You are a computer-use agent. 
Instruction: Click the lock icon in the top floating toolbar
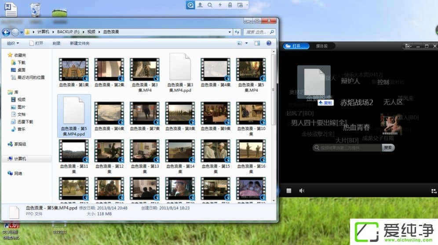(x=230, y=5)
